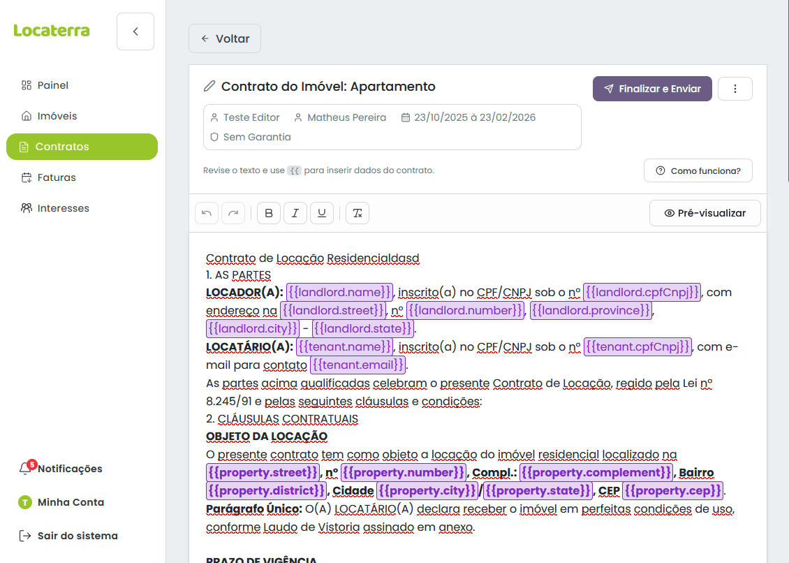Redo the last edit using the redo arrow
Image resolution: width=789 pixels, height=563 pixels.
pos(233,213)
